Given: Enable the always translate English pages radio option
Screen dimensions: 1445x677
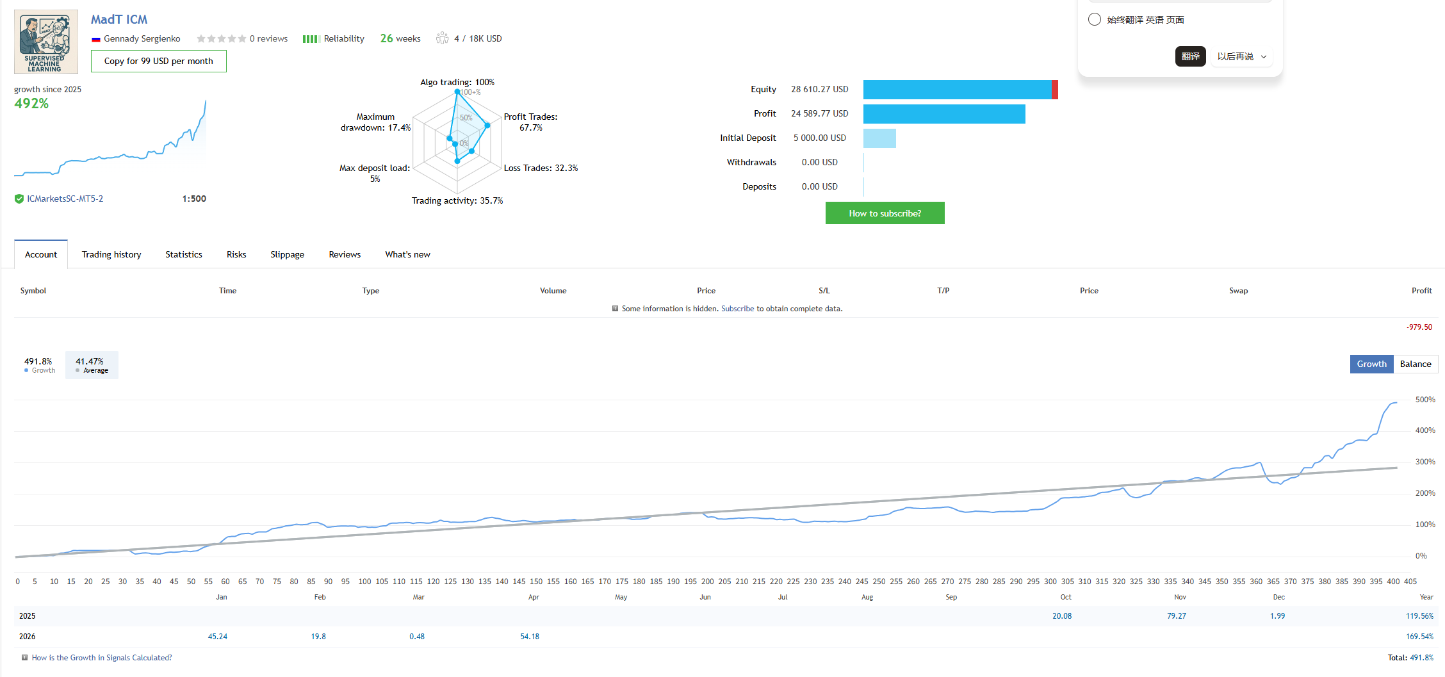Looking at the screenshot, I should coord(1095,19).
